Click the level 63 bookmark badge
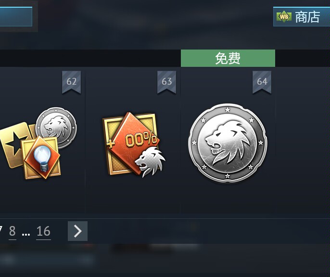 point(166,82)
